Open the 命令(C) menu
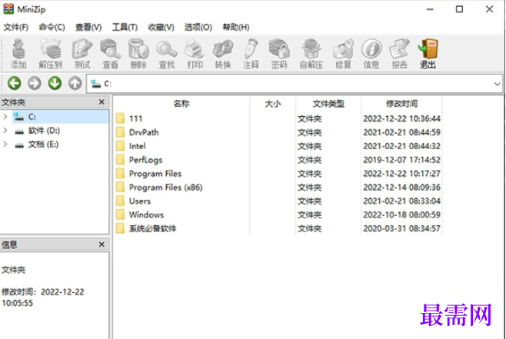 (x=52, y=27)
